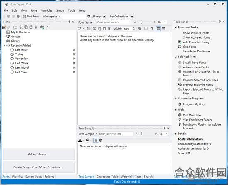This screenshot has width=228, height=185.
Task: Click the person badge icon next to tag icon
Action: 146,29
